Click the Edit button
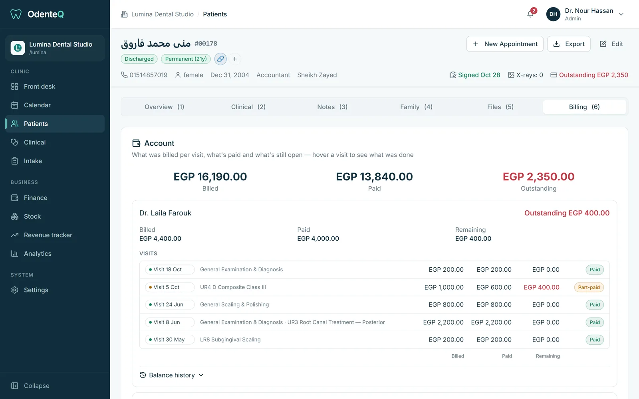 coord(611,44)
